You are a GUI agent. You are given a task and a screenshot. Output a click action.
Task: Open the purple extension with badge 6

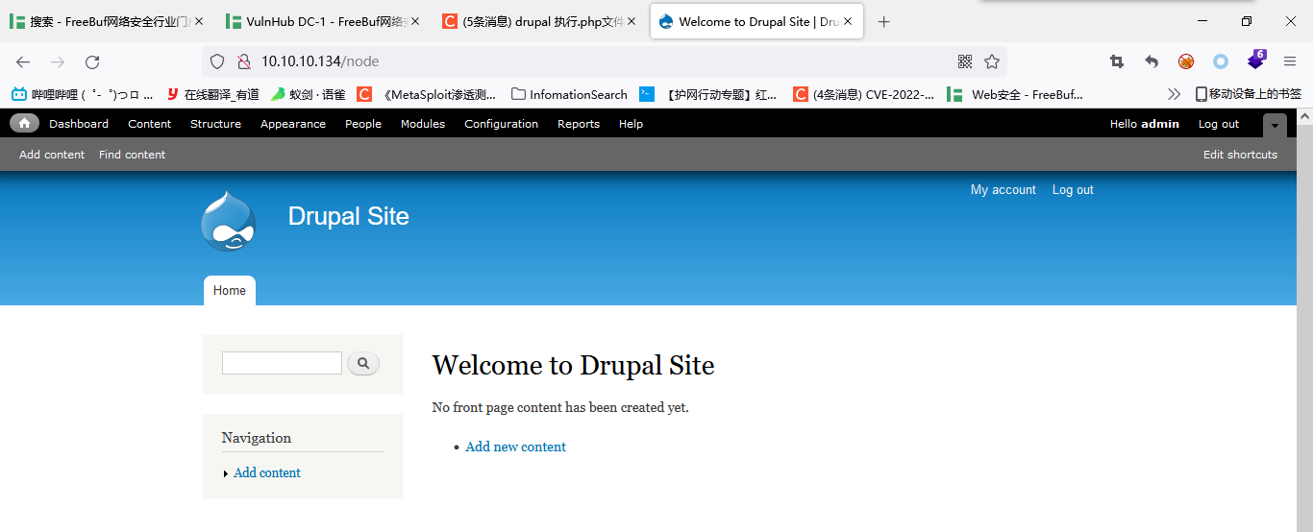pyautogui.click(x=1256, y=60)
